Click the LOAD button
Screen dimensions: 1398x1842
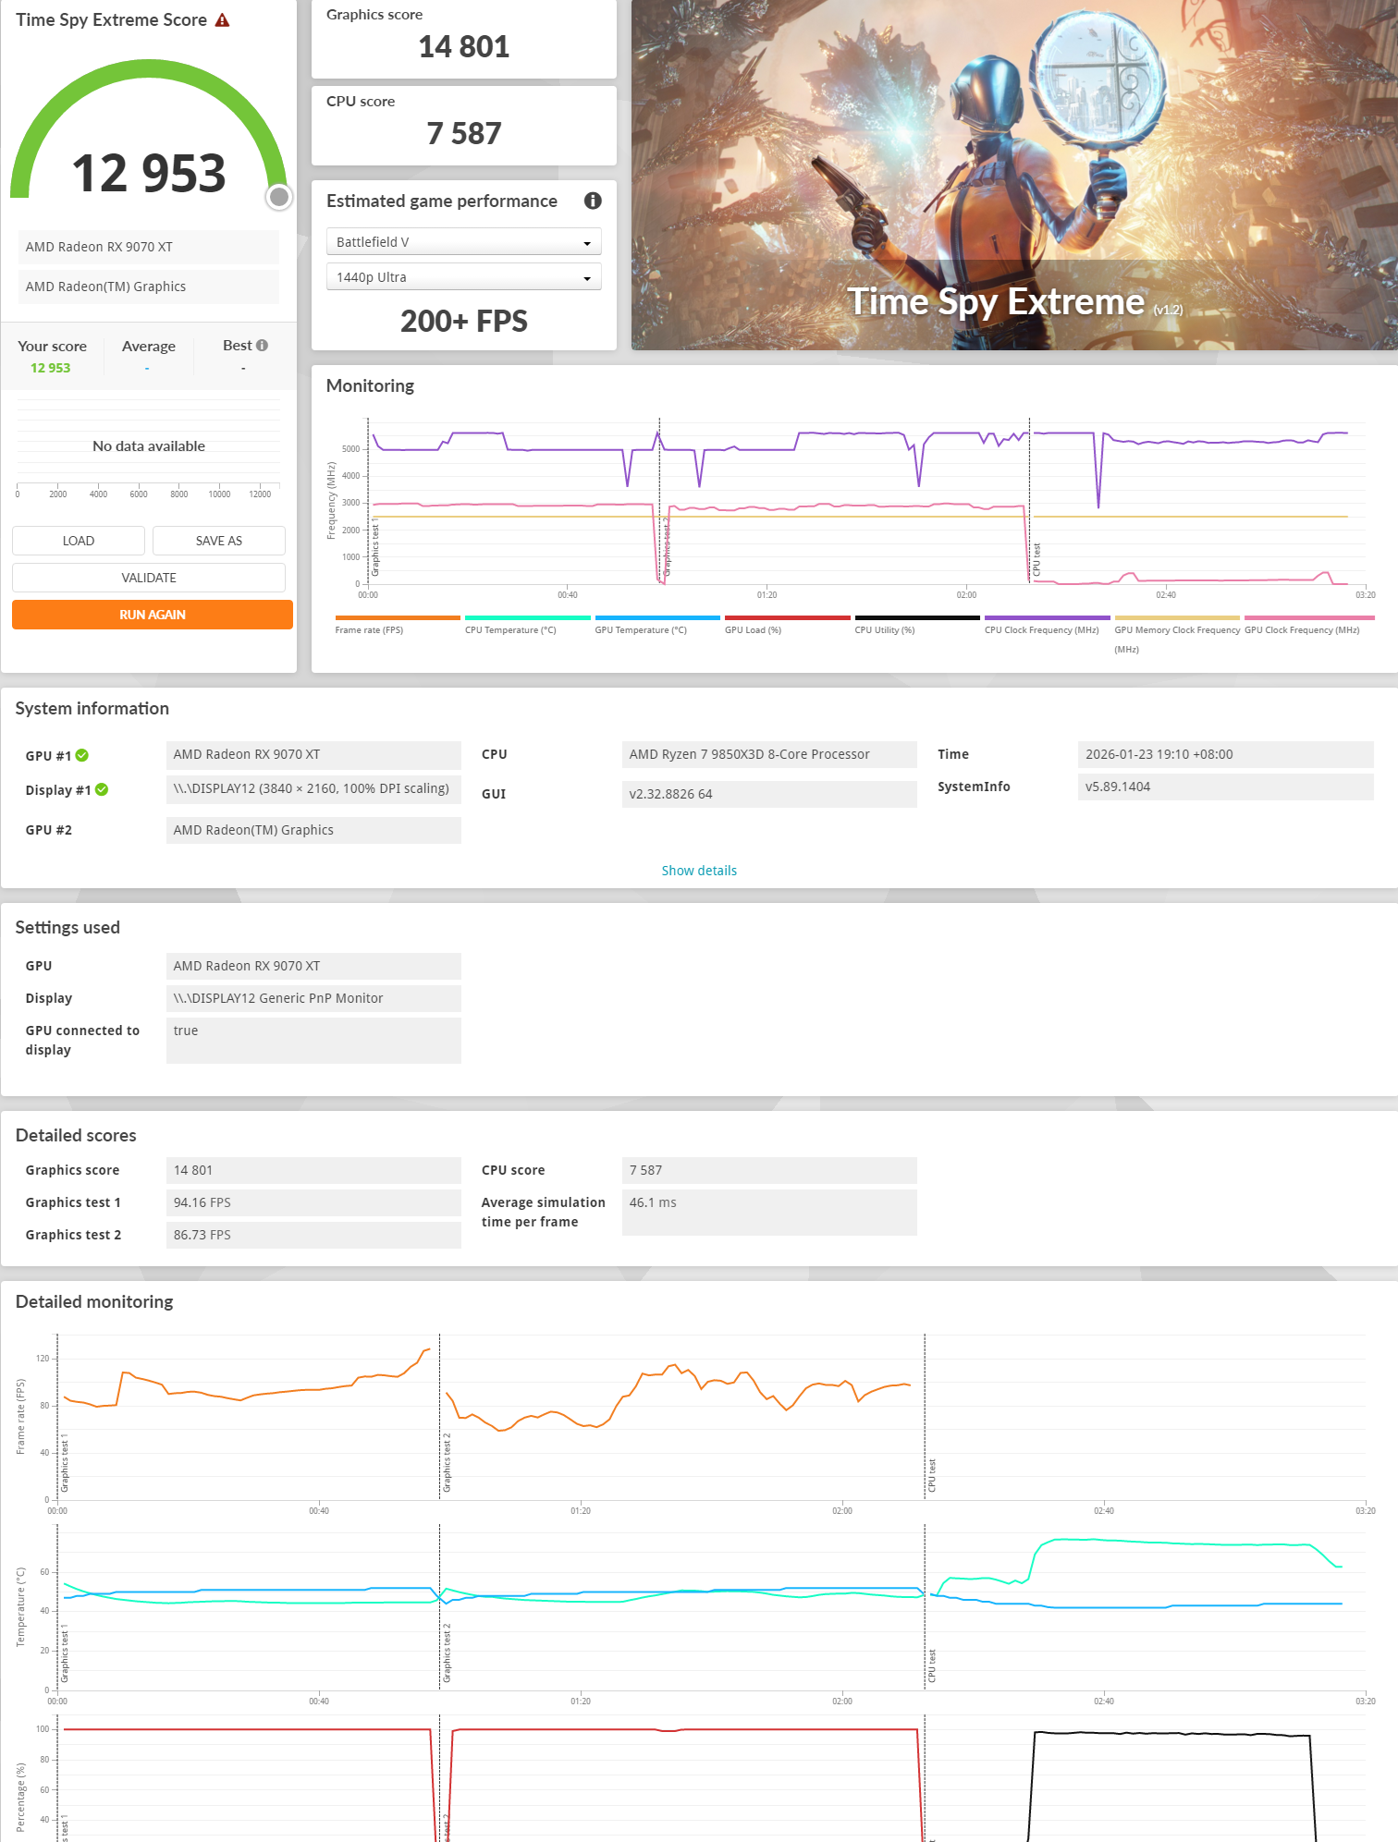tap(79, 541)
